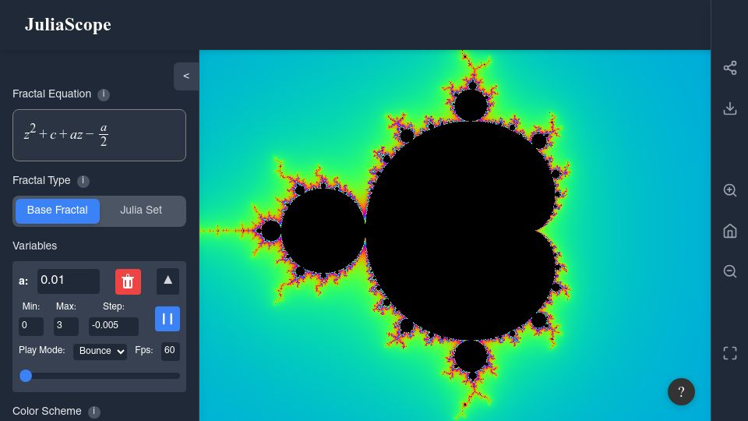Edit the Step value field

(114, 326)
